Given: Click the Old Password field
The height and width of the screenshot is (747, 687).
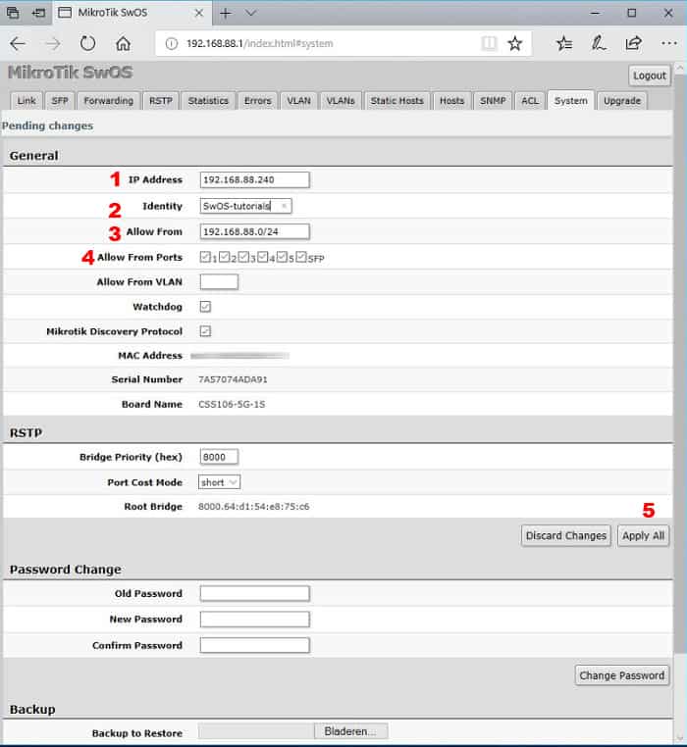Looking at the screenshot, I should pyautogui.click(x=255, y=594).
